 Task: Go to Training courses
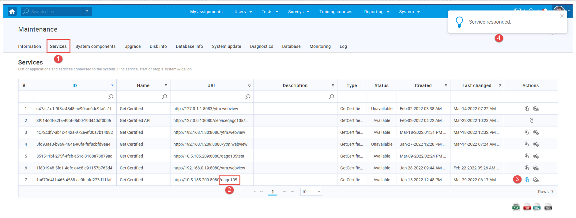click(336, 12)
